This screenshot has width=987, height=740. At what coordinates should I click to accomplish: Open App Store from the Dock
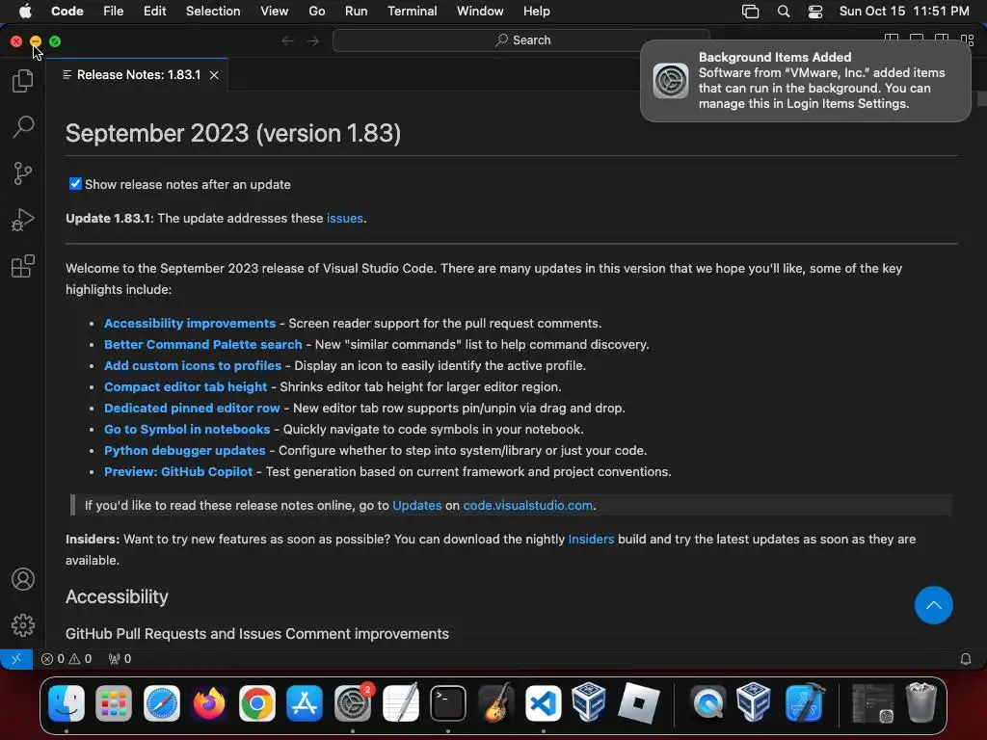pyautogui.click(x=305, y=702)
